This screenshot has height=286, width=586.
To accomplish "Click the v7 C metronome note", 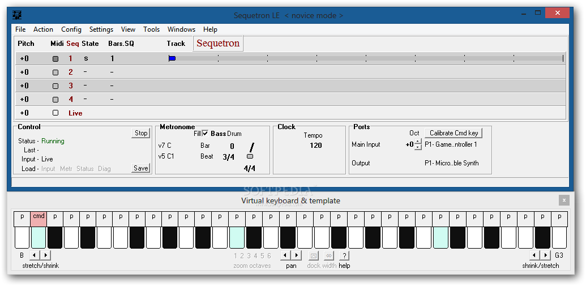I will click(x=165, y=146).
